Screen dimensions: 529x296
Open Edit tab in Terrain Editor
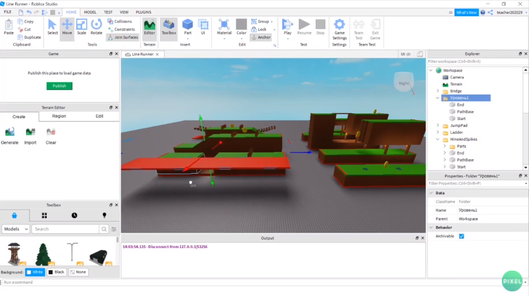coord(99,116)
